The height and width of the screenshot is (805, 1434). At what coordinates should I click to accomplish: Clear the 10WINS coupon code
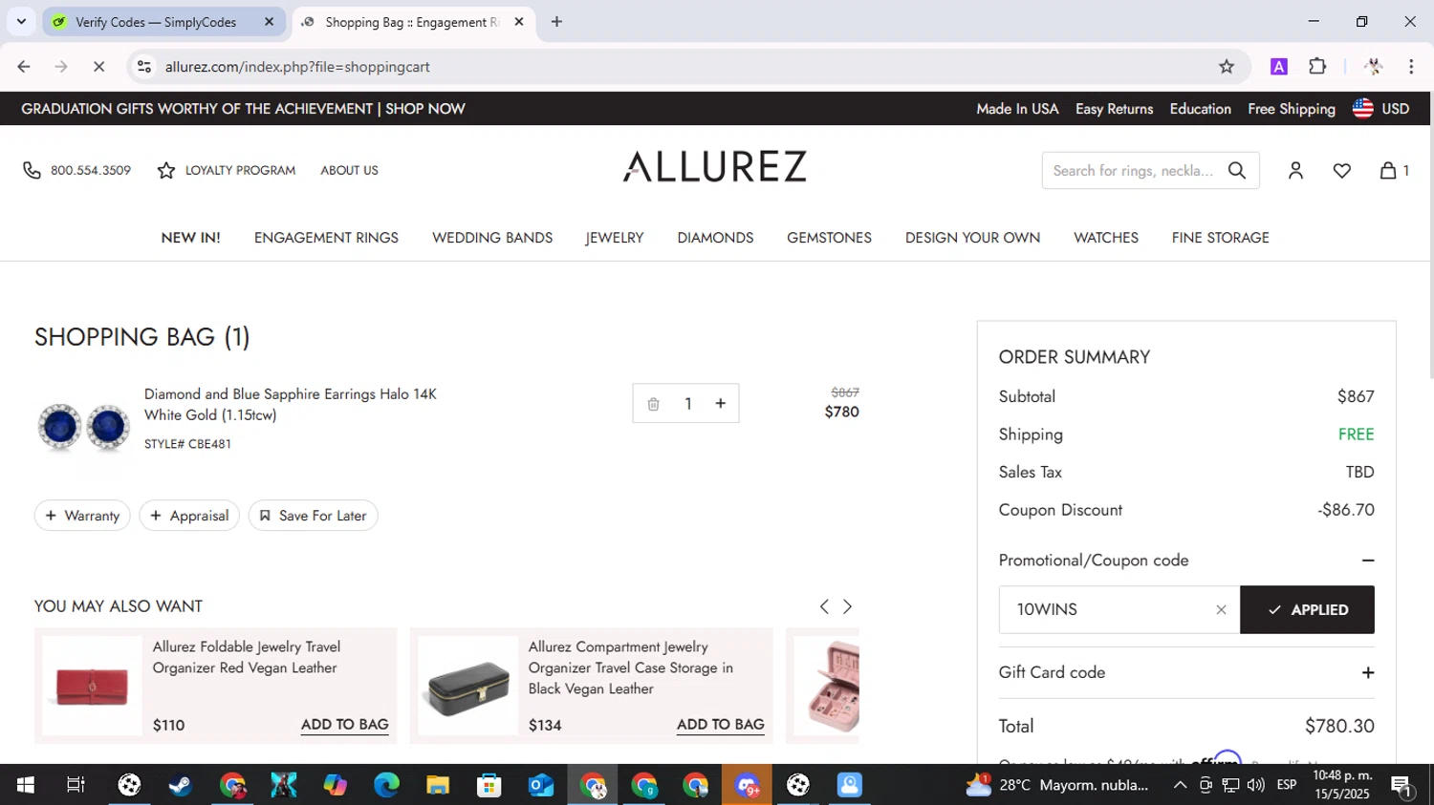pyautogui.click(x=1221, y=610)
